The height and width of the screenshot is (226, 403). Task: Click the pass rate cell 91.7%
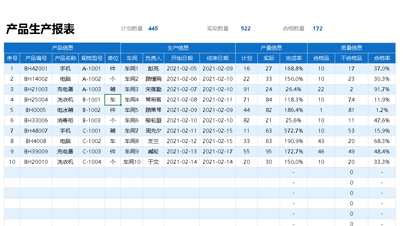382,89
